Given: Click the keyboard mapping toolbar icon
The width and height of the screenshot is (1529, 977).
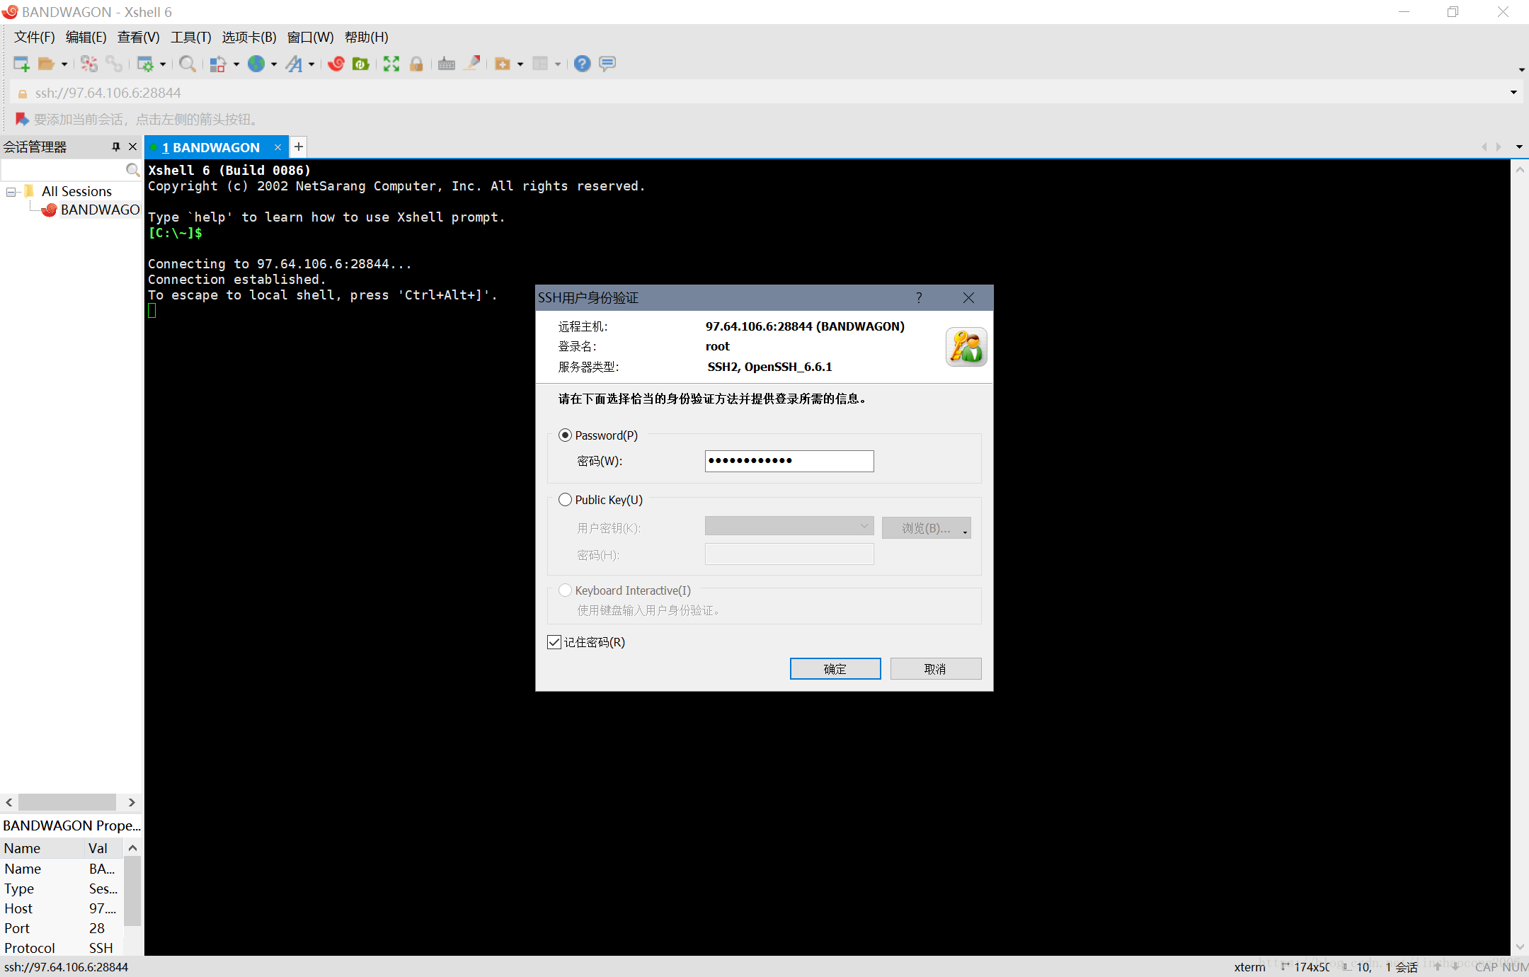Looking at the screenshot, I should 446,64.
